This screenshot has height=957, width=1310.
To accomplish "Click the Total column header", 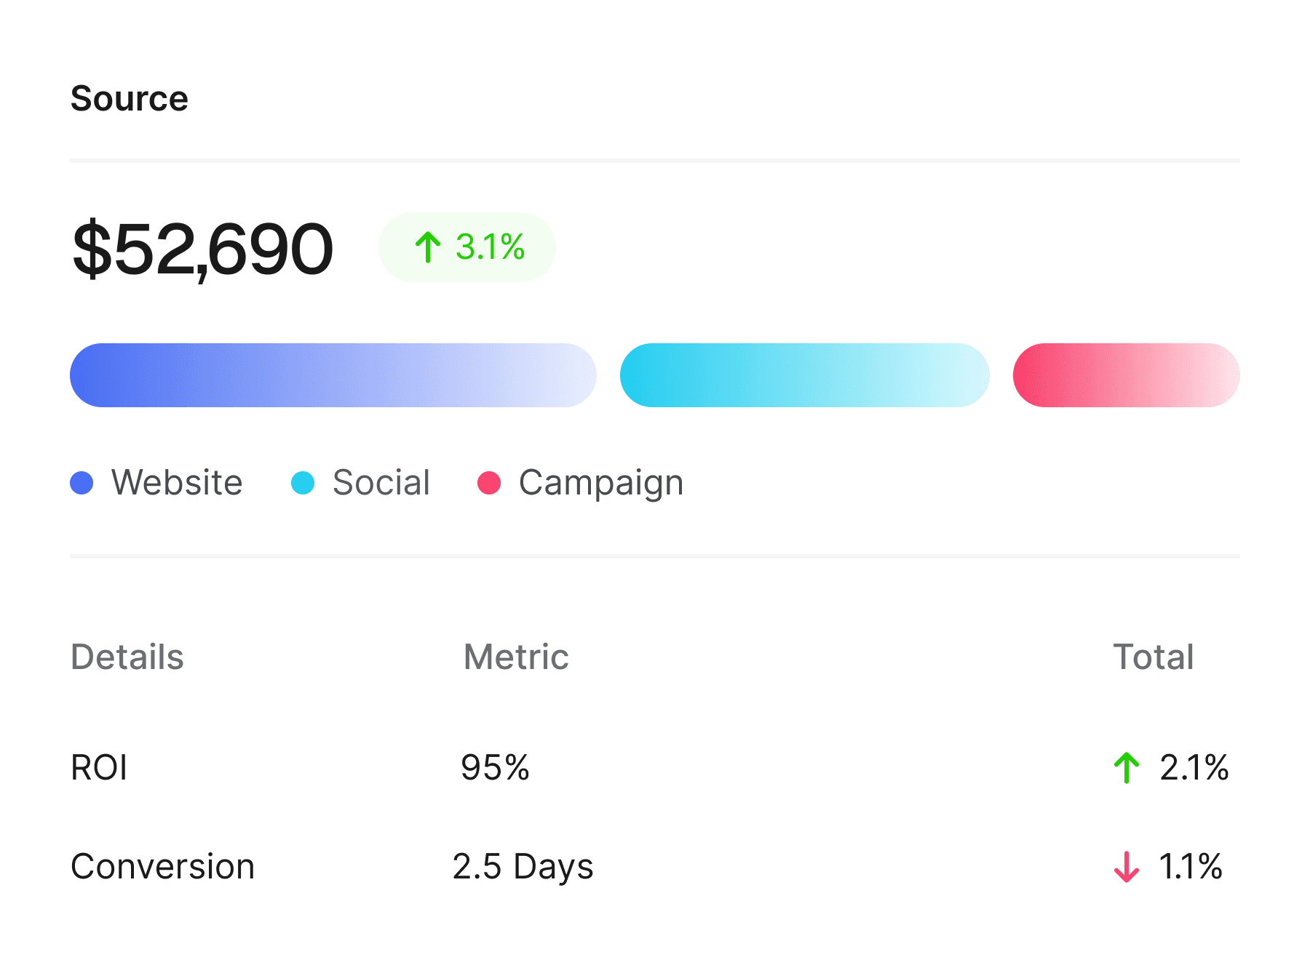I will 1154,657.
